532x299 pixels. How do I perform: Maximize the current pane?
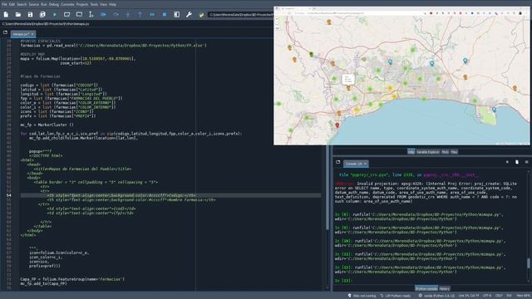point(177,15)
